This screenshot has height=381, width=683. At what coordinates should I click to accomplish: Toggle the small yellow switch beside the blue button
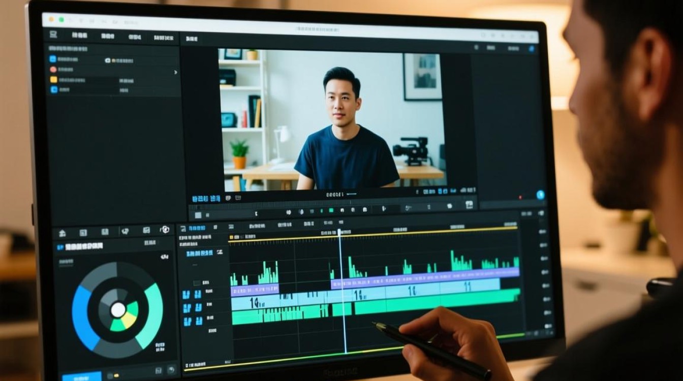click(x=116, y=375)
